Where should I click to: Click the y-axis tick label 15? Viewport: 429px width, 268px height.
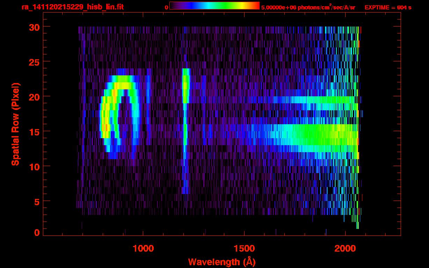coord(34,132)
